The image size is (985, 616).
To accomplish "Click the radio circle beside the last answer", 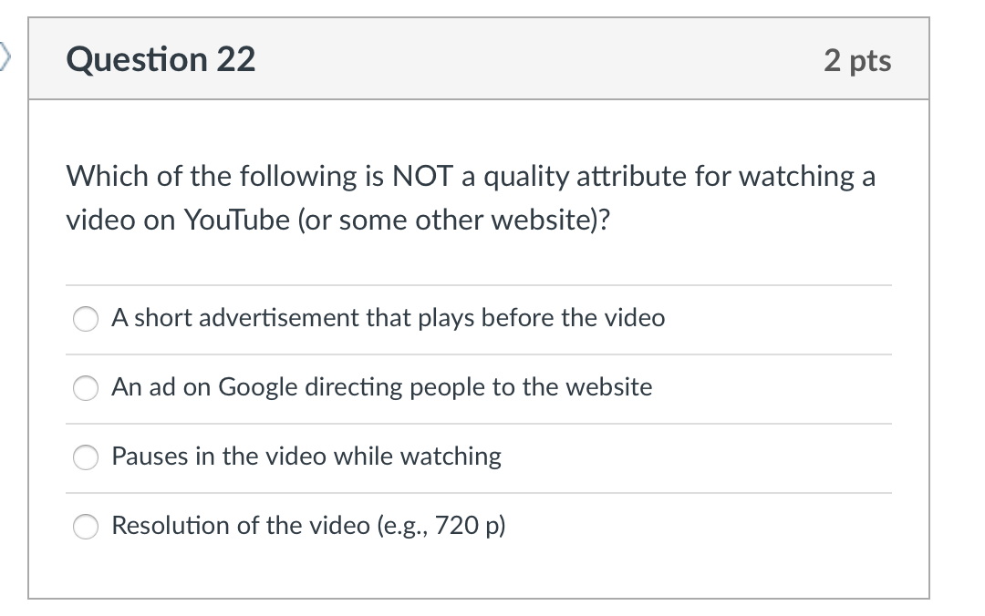I will pyautogui.click(x=85, y=526).
